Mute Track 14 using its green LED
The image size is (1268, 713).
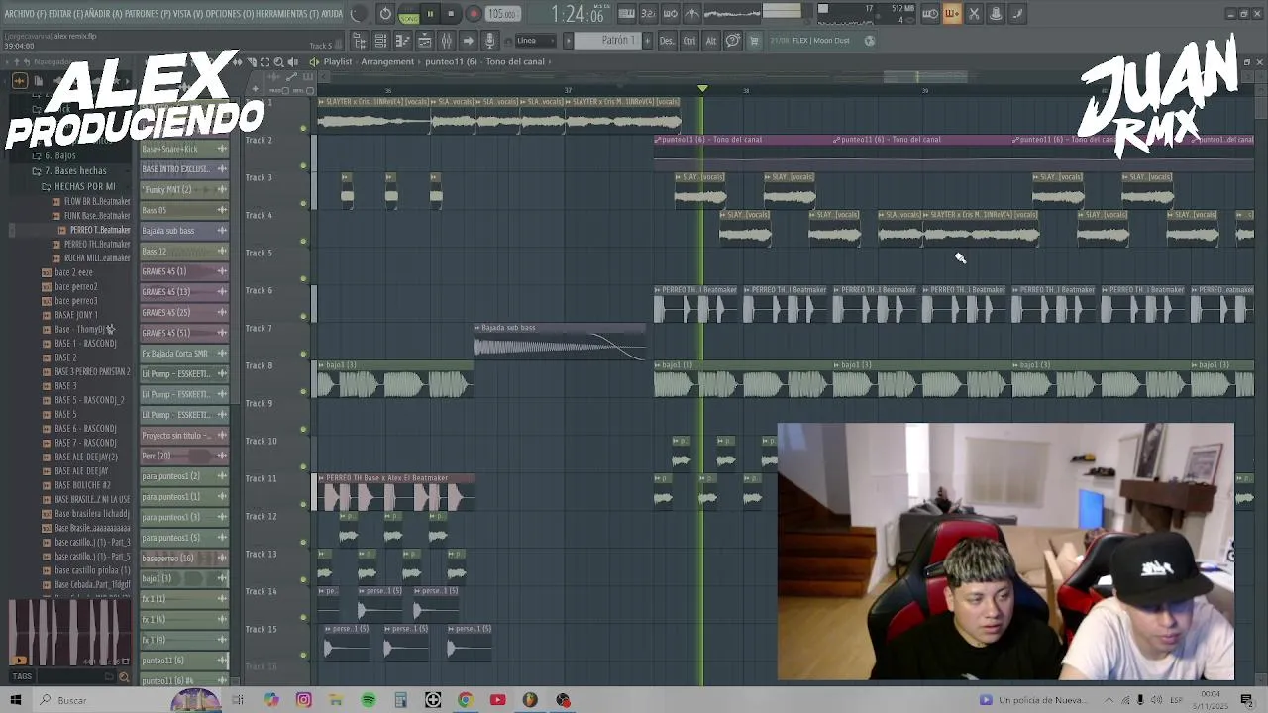pos(303,617)
